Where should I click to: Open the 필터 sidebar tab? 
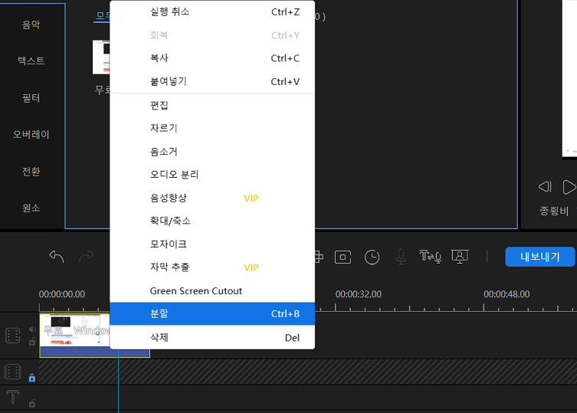point(31,98)
